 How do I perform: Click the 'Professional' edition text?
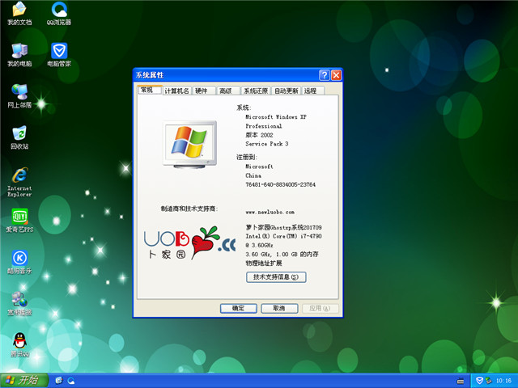pos(264,126)
